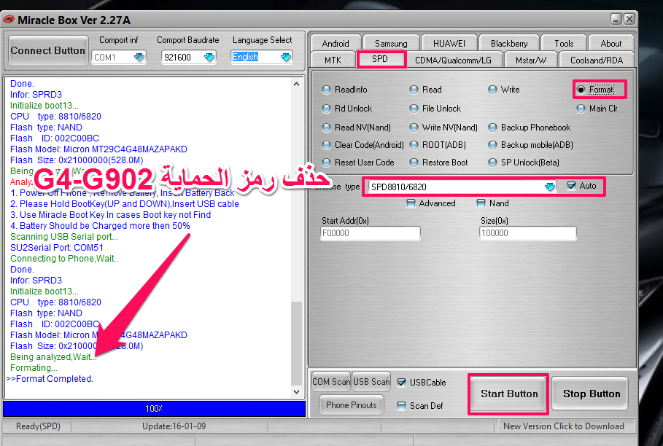Minimize the Miracle Box window
Screen dimensions: 663x446
(x=616, y=19)
